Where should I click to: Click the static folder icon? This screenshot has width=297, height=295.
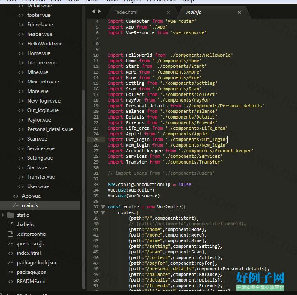11,215
